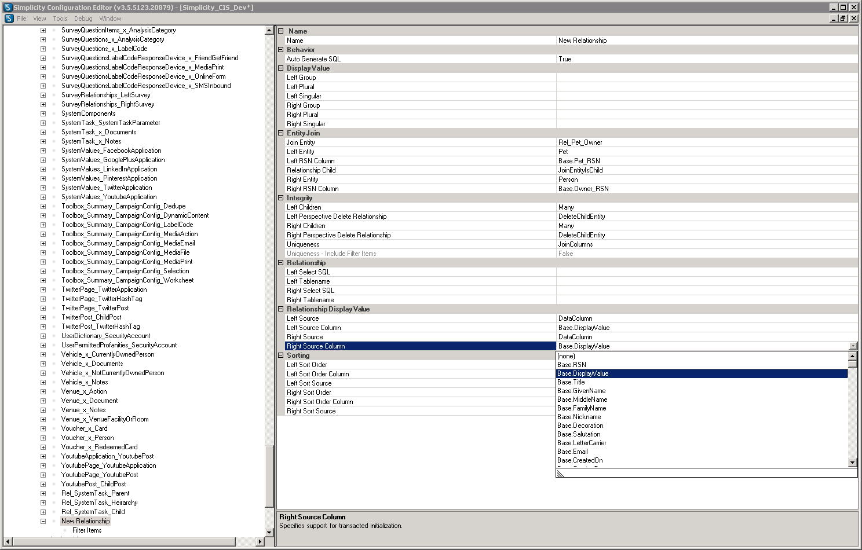This screenshot has width=862, height=550.
Task: Choose Base.RSN from the dropdown list
Action: click(x=702, y=365)
